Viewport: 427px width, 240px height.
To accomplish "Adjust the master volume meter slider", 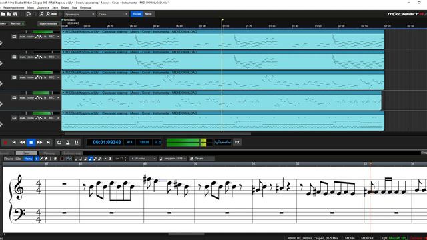I will 189,142.
